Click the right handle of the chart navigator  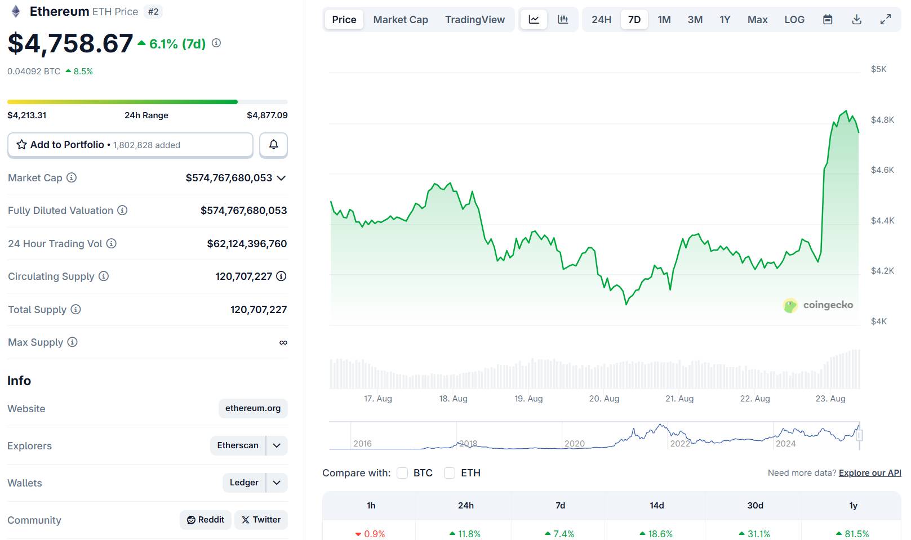pos(860,435)
